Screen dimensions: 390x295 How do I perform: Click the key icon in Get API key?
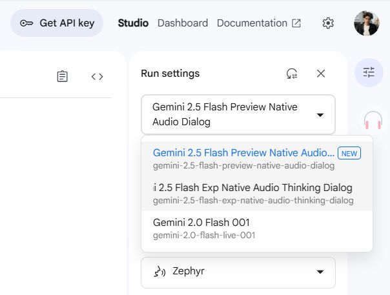pyautogui.click(x=26, y=23)
